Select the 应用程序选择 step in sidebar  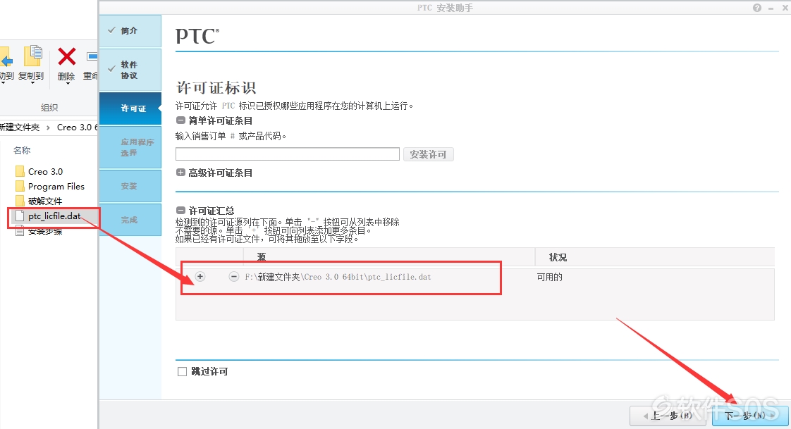(130, 147)
